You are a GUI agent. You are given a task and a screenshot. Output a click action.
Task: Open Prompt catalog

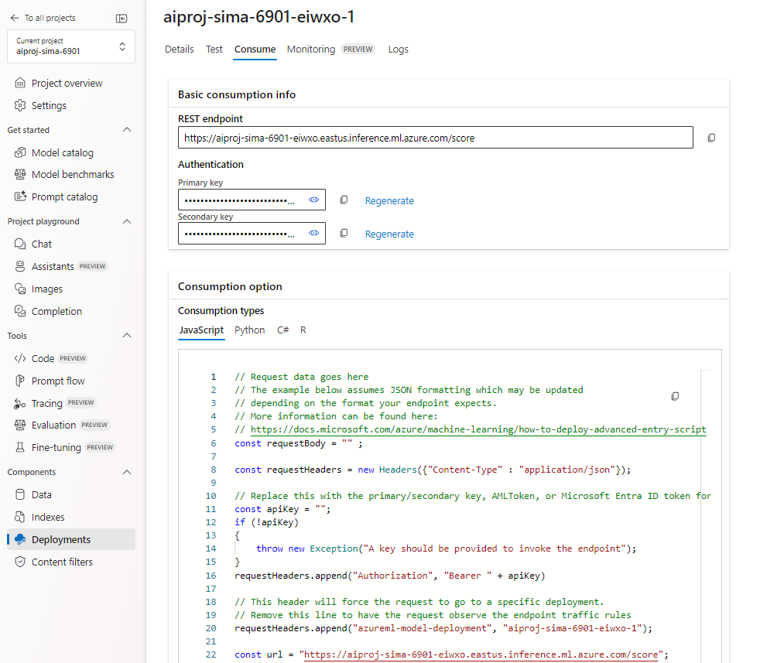[64, 197]
